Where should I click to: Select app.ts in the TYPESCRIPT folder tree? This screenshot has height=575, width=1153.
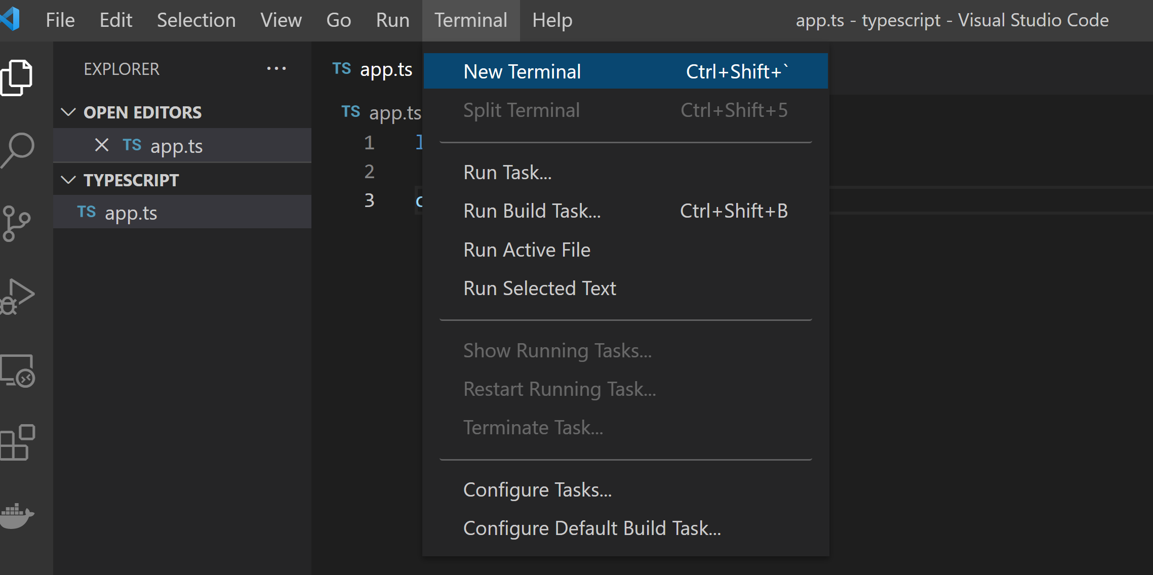tap(131, 213)
